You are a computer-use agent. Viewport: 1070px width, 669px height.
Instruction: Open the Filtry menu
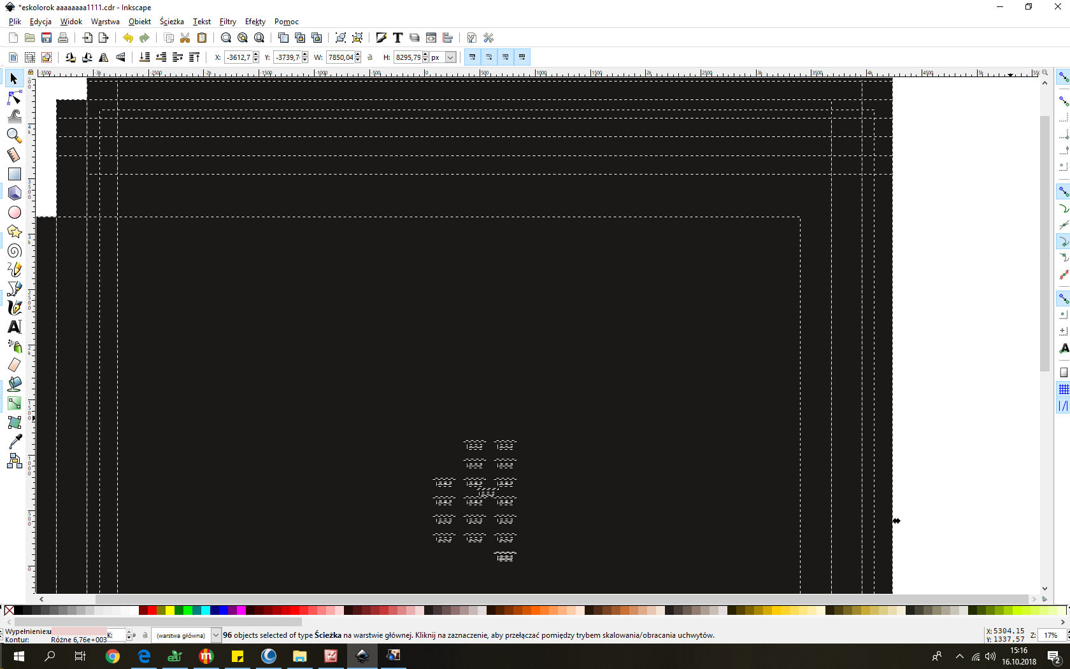coord(227,22)
